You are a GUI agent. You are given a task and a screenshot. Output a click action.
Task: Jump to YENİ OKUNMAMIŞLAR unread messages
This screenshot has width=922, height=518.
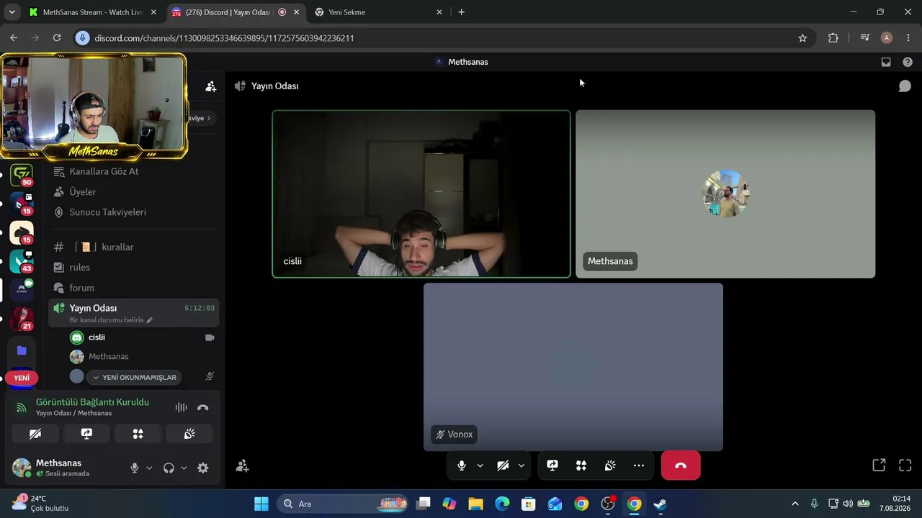point(135,377)
